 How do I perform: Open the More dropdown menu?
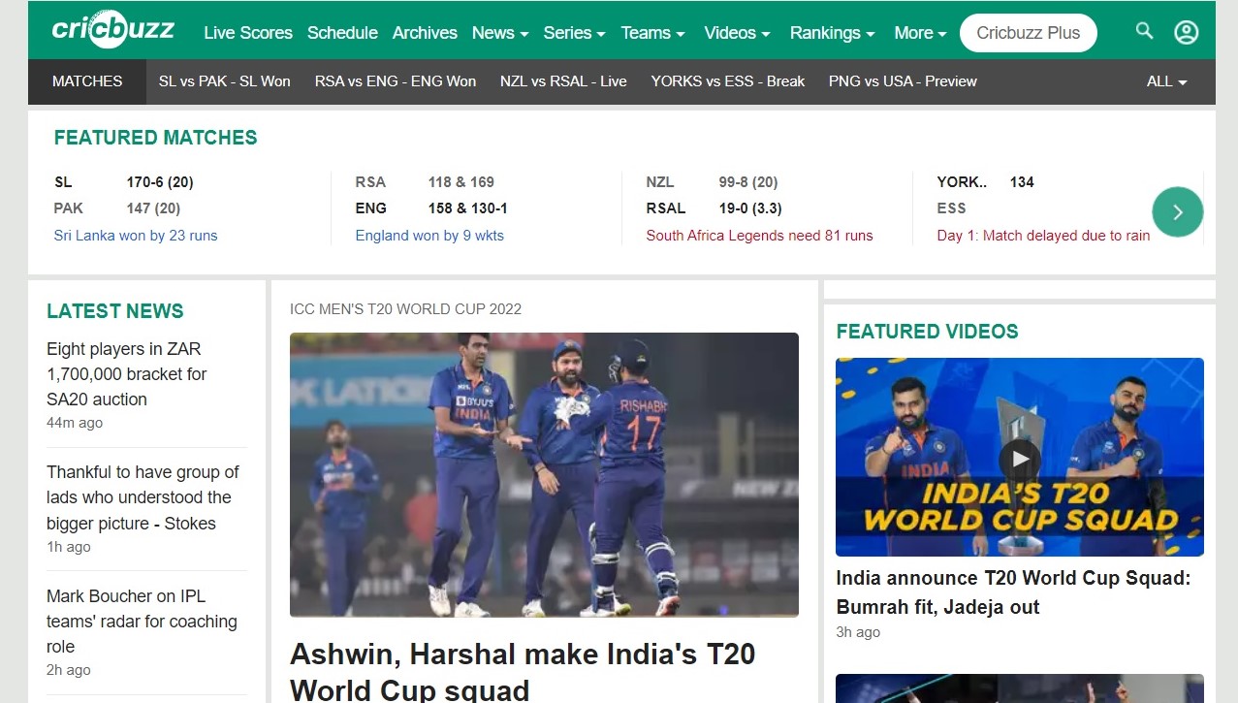pos(919,33)
